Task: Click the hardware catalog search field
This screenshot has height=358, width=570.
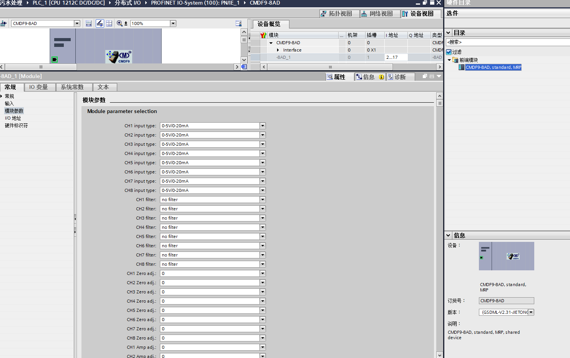Action: [507, 42]
